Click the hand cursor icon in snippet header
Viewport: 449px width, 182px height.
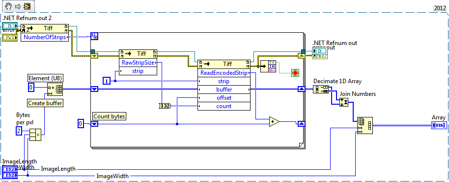[8, 6]
